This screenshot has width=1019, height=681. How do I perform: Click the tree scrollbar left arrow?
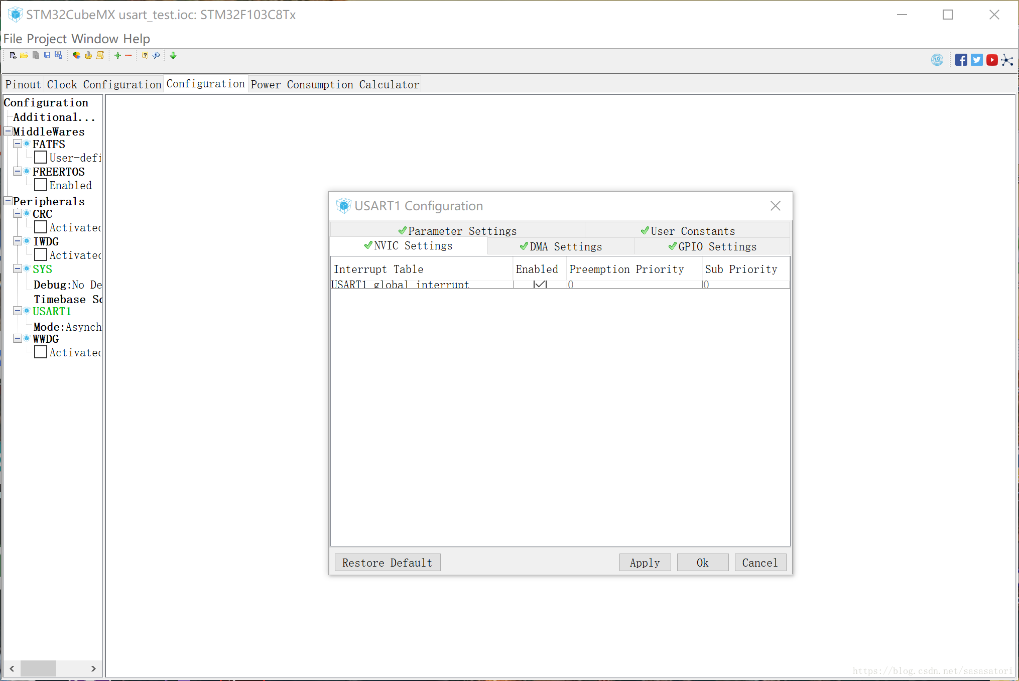tap(12, 668)
